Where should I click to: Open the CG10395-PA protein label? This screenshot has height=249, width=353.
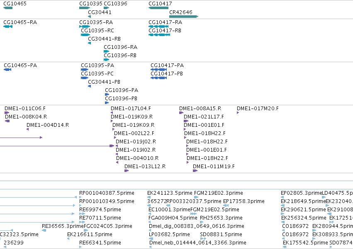coord(98,65)
